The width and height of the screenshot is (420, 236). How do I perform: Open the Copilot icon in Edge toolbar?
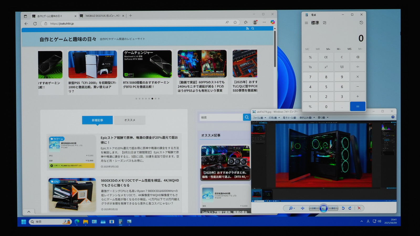pos(273,22)
